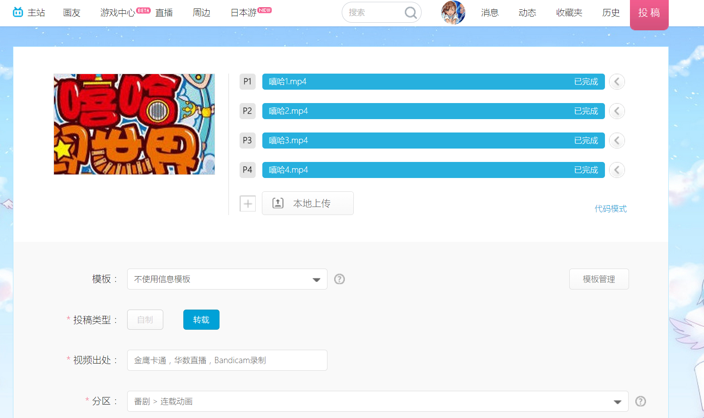The height and width of the screenshot is (418, 704).
Task: Click the 嘻哈1.mp4 upload bar
Action: pyautogui.click(x=434, y=82)
